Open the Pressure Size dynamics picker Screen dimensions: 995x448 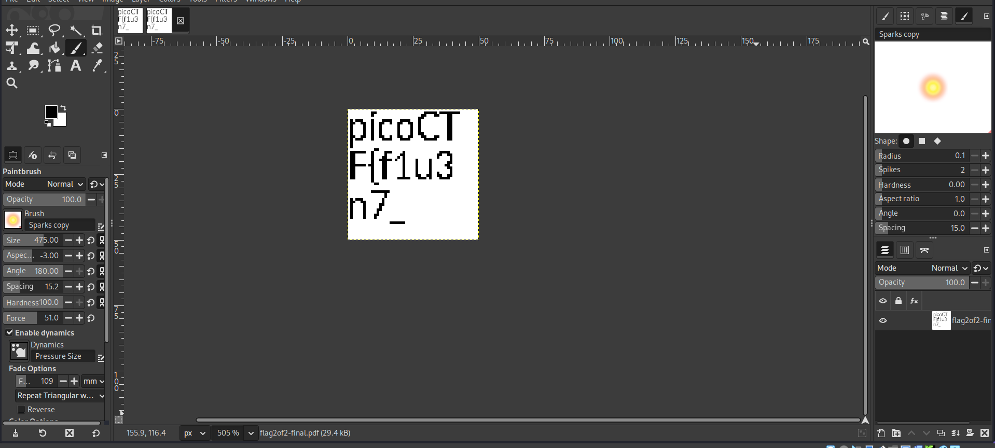19,351
